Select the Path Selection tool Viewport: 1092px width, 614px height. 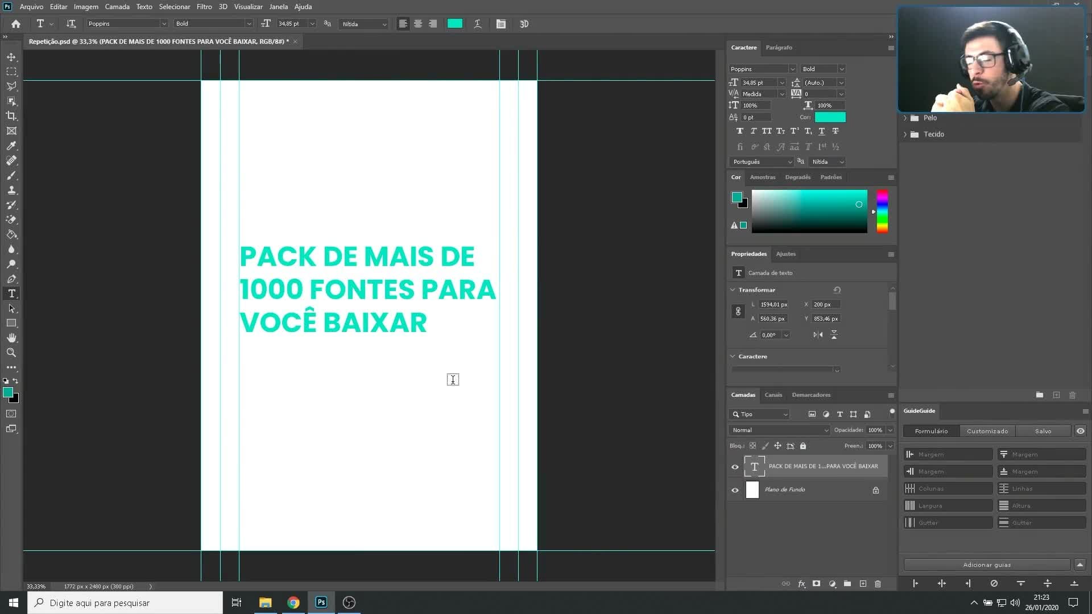click(11, 308)
